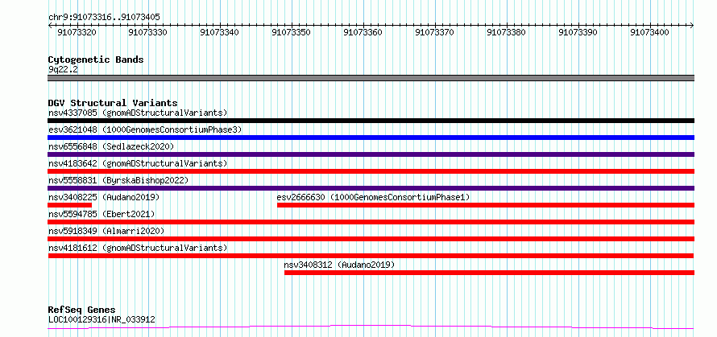Viewport: 717px width, 337px height.
Task: Select variant label esv2666630 (1000GenomesConsortiumPhase1)
Action: tap(374, 197)
